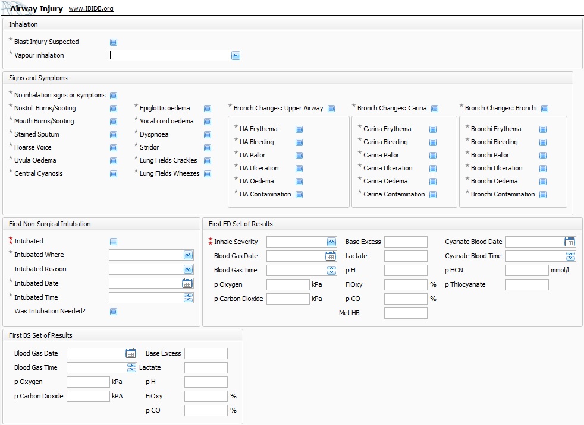Toggle Bronch Changes: Bronchi checkbox
This screenshot has height=425, width=584.
tap(545, 109)
